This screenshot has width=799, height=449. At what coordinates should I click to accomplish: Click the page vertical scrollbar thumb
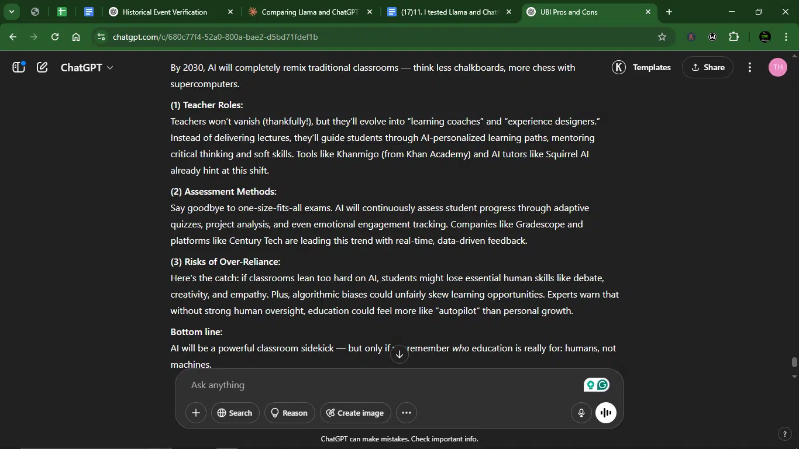(x=794, y=362)
